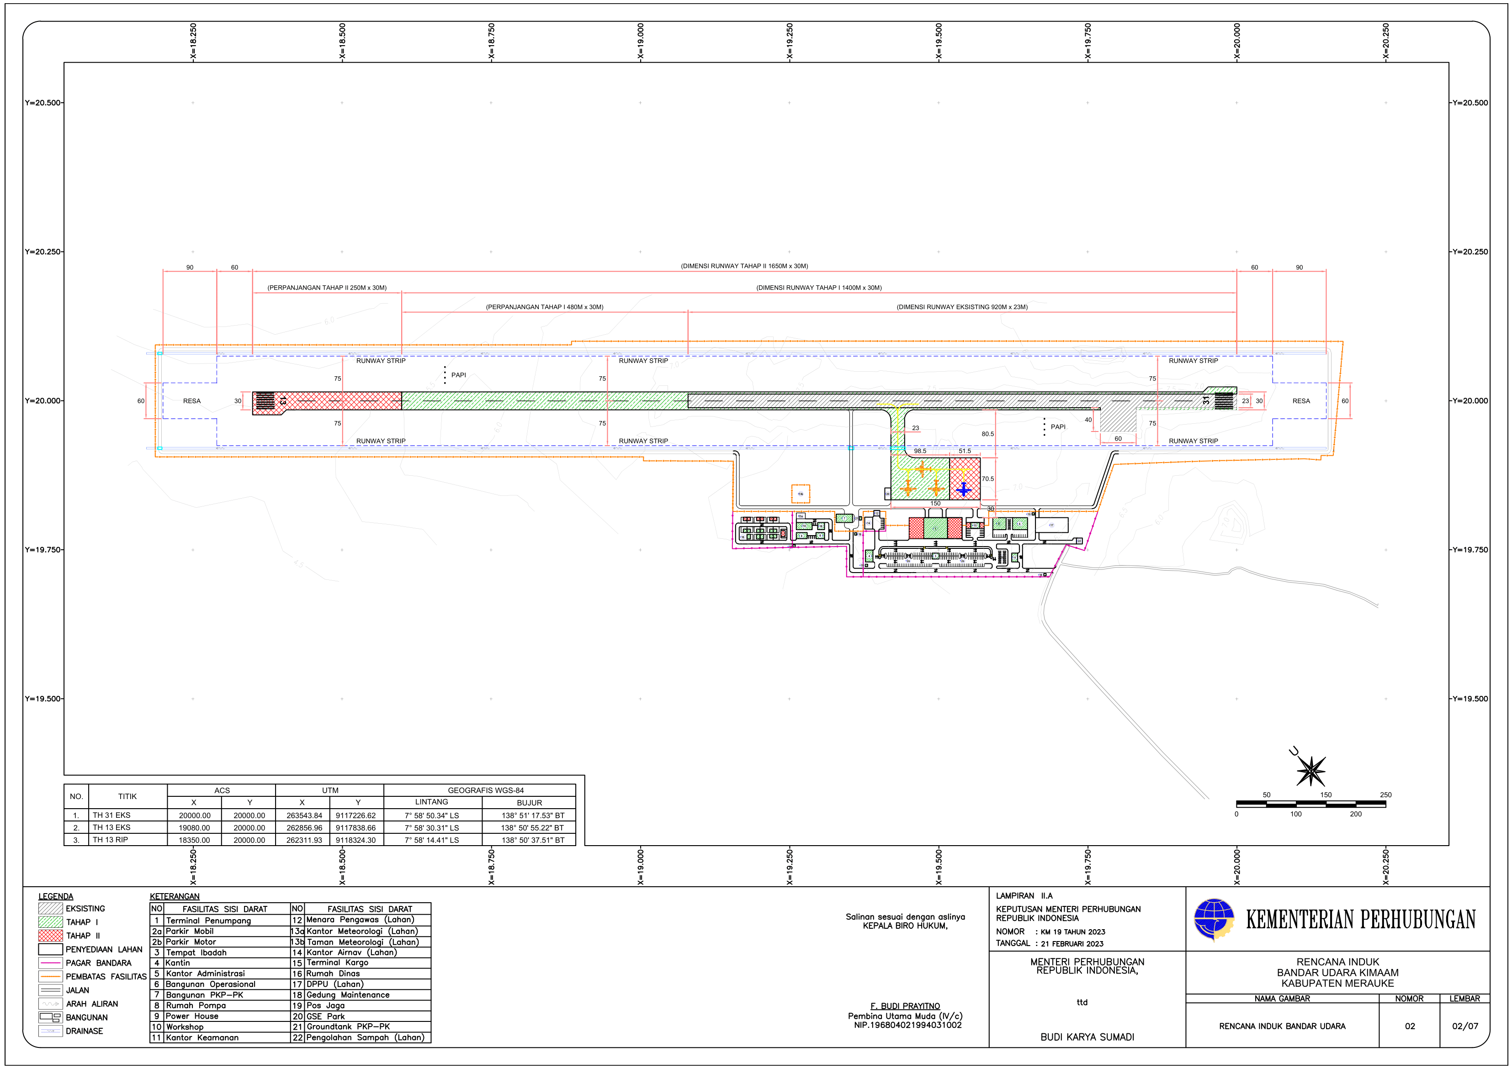
Task: Click 'NIP.196804021994031002' text
Action: 907,1025
